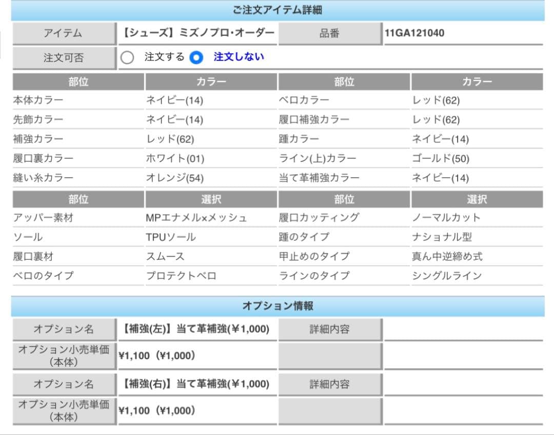Click the レッド(62) value for 補強カラー
Screen dimensions: 554x435
coord(170,139)
